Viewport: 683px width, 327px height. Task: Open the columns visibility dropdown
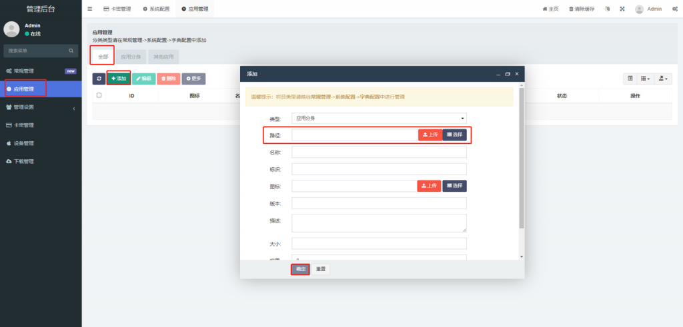(x=646, y=79)
